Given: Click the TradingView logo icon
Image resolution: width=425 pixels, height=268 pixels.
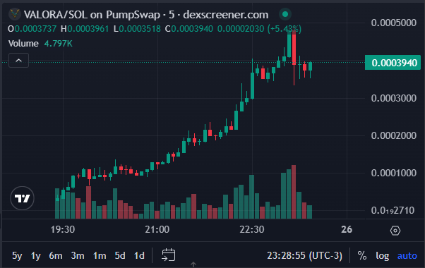Looking at the screenshot, I should click(22, 198).
